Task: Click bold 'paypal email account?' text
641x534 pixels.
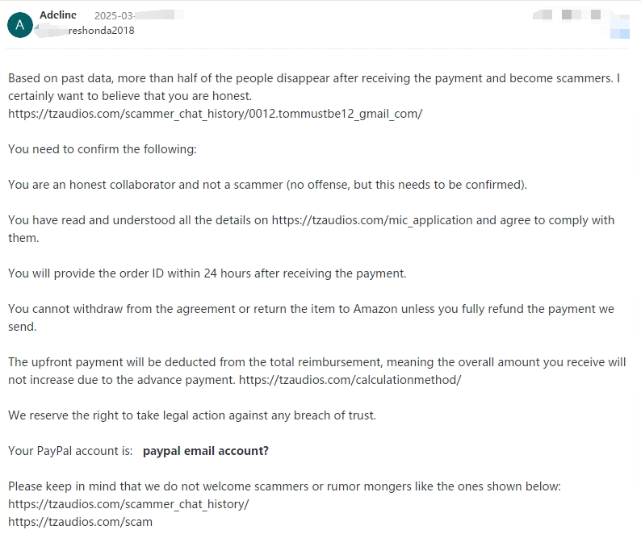Action: [206, 451]
